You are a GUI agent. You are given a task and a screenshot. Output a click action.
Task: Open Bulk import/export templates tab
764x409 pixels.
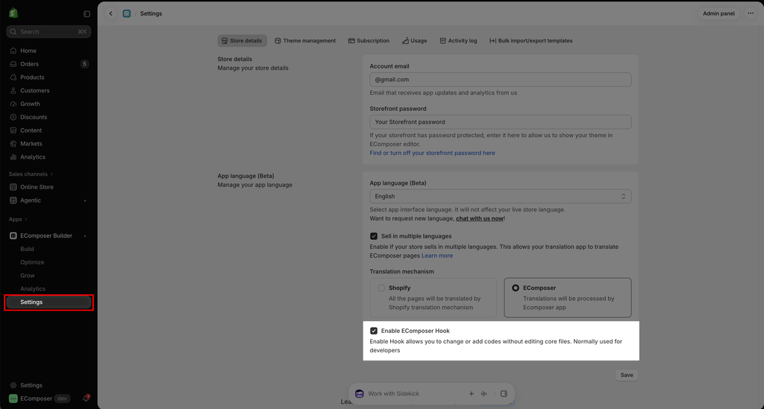pos(531,41)
